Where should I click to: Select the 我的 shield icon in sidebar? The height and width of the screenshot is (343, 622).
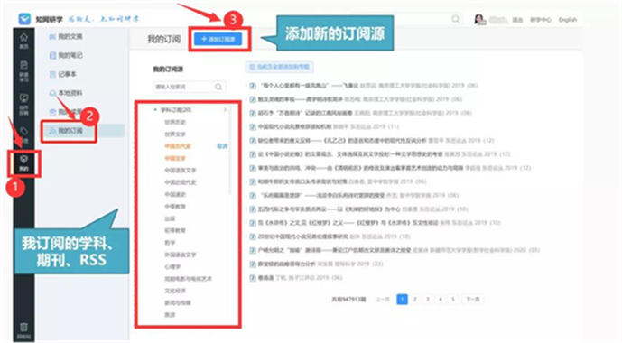pos(23,163)
